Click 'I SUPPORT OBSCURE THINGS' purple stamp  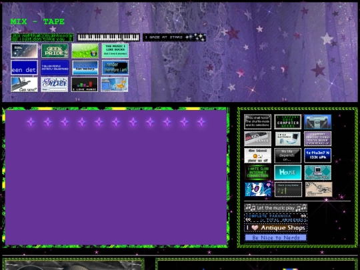[x=318, y=139]
